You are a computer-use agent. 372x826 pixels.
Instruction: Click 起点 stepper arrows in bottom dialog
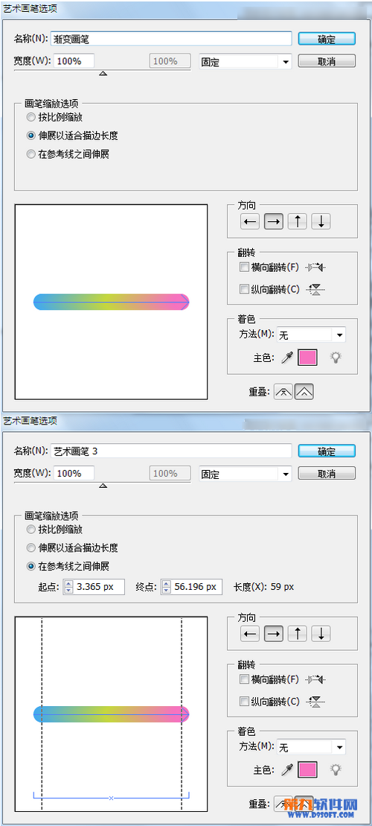tap(68, 587)
